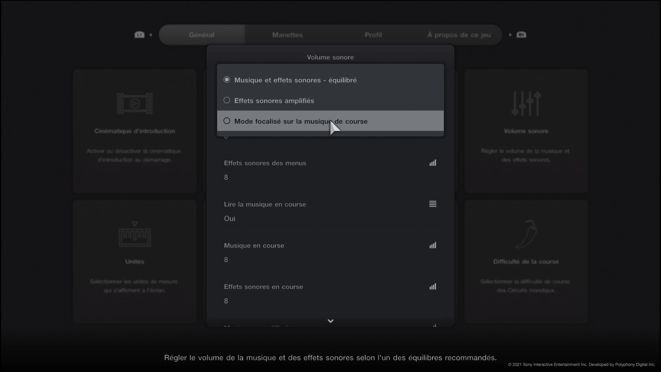Image resolution: width=661 pixels, height=372 pixels.
Task: Select Musique et effets sonores - équilibré option
Action: tap(295, 80)
